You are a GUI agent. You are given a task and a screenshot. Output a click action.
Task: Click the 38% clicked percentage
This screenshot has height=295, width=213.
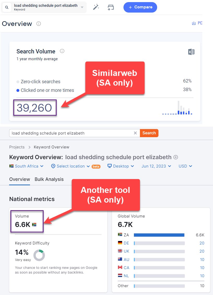pyautogui.click(x=187, y=89)
